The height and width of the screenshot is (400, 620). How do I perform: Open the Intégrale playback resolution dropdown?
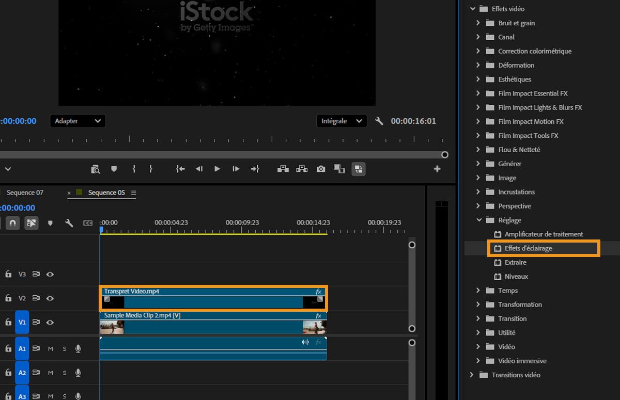coord(342,121)
